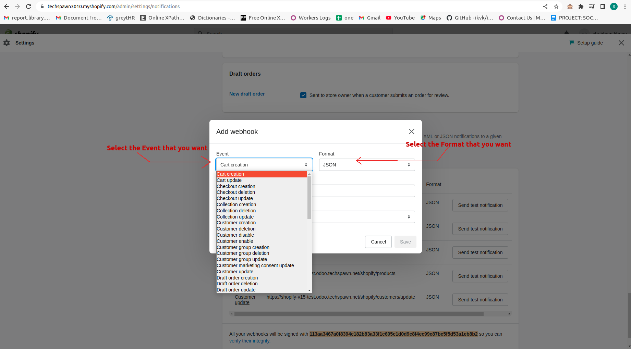Select Checkout creation from event list
Image resolution: width=631 pixels, height=349 pixels.
tap(236, 186)
